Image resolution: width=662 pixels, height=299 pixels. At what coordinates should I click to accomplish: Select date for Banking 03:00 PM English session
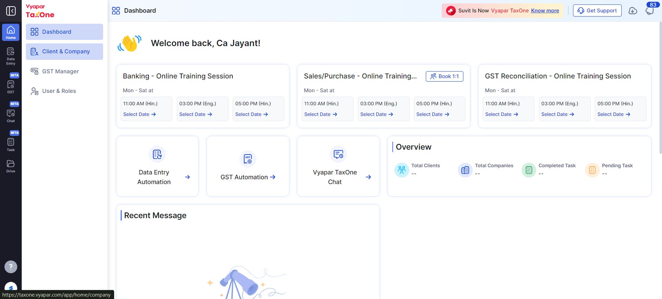pos(195,114)
